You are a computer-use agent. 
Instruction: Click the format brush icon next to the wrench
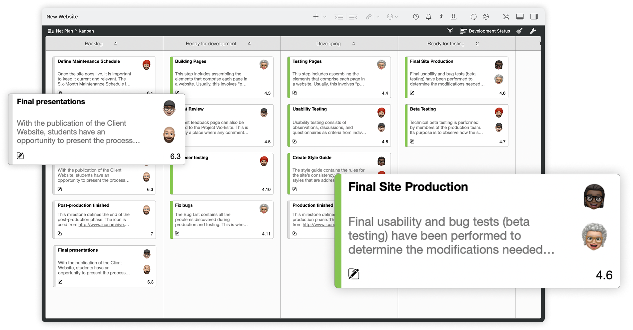[x=519, y=31]
